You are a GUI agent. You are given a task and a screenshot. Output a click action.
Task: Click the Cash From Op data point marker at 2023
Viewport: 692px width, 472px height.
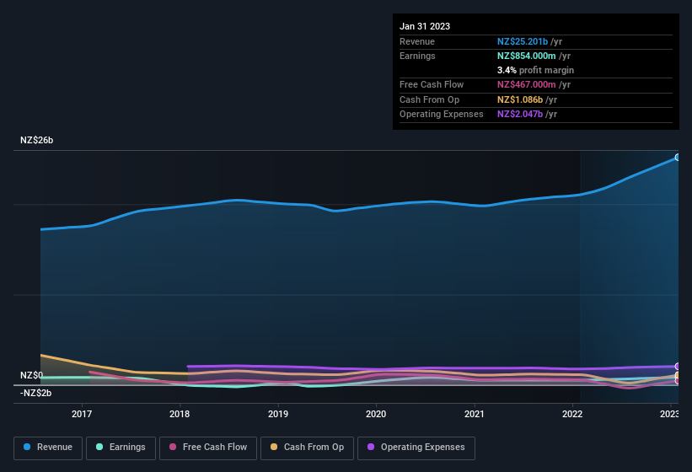pos(678,375)
